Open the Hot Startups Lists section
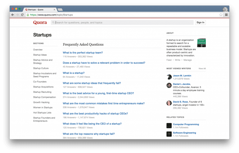The image size is (239, 153). coord(42,113)
